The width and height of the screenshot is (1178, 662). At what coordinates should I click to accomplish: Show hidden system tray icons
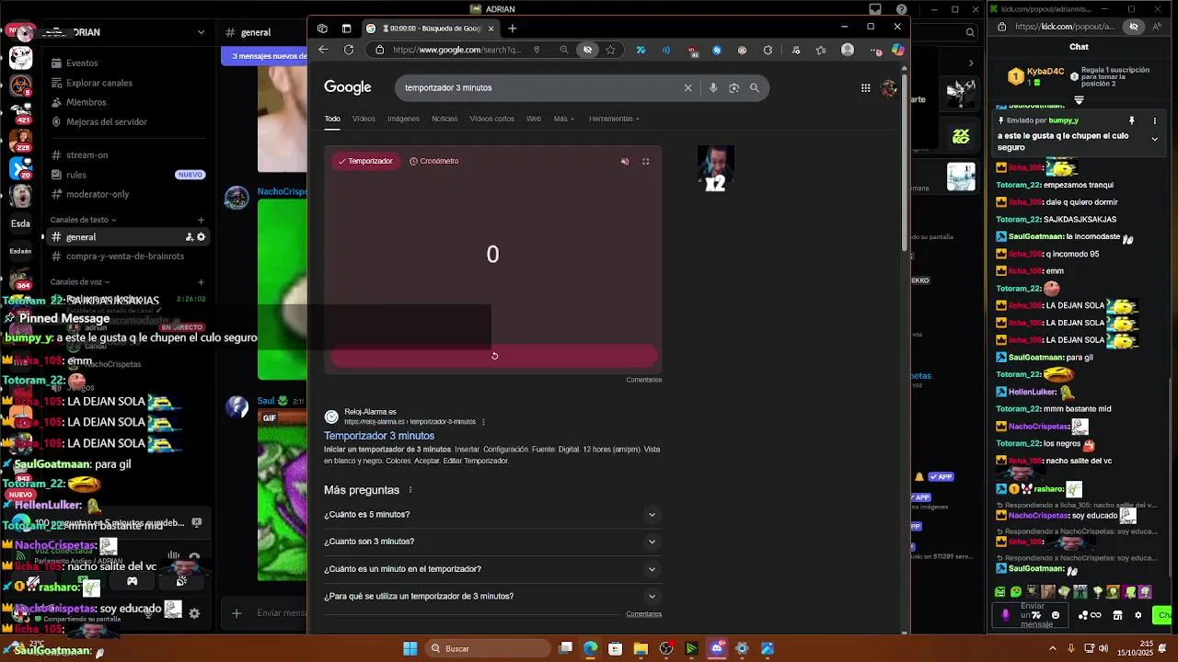tap(1053, 649)
